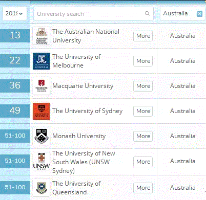Clear the Australia country filter
206x200 pixels.
click(199, 14)
